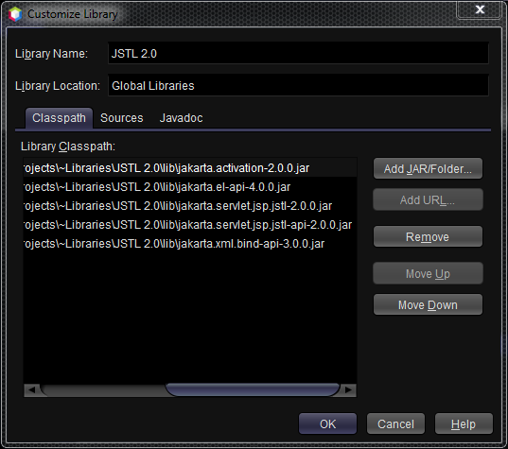This screenshot has width=508, height=449.
Task: Click the Move Down button
Action: pyautogui.click(x=428, y=304)
